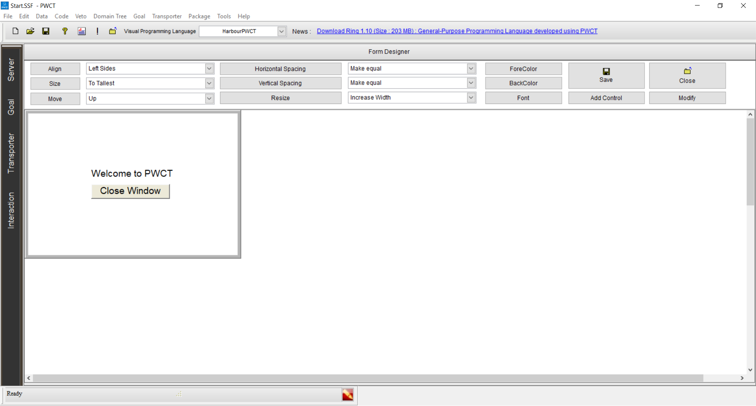Expand the Increase Width resize dropdown
This screenshot has height=406, width=756.
pyautogui.click(x=471, y=98)
